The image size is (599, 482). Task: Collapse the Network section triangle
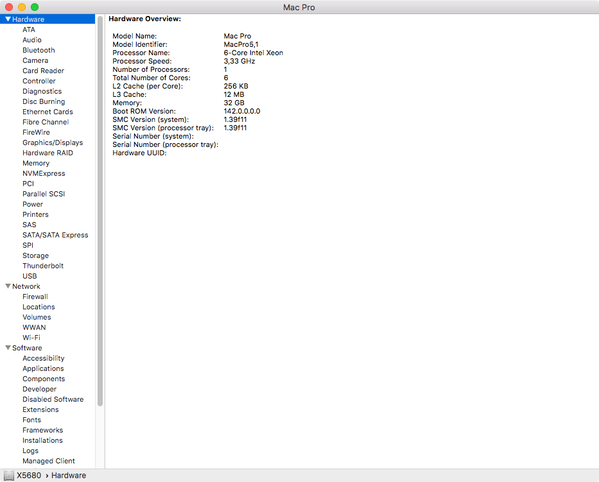click(8, 286)
